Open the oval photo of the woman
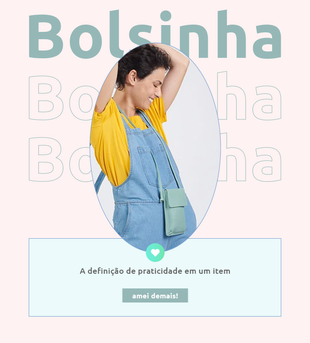Viewport: 310px width, 343px height. [x=155, y=147]
